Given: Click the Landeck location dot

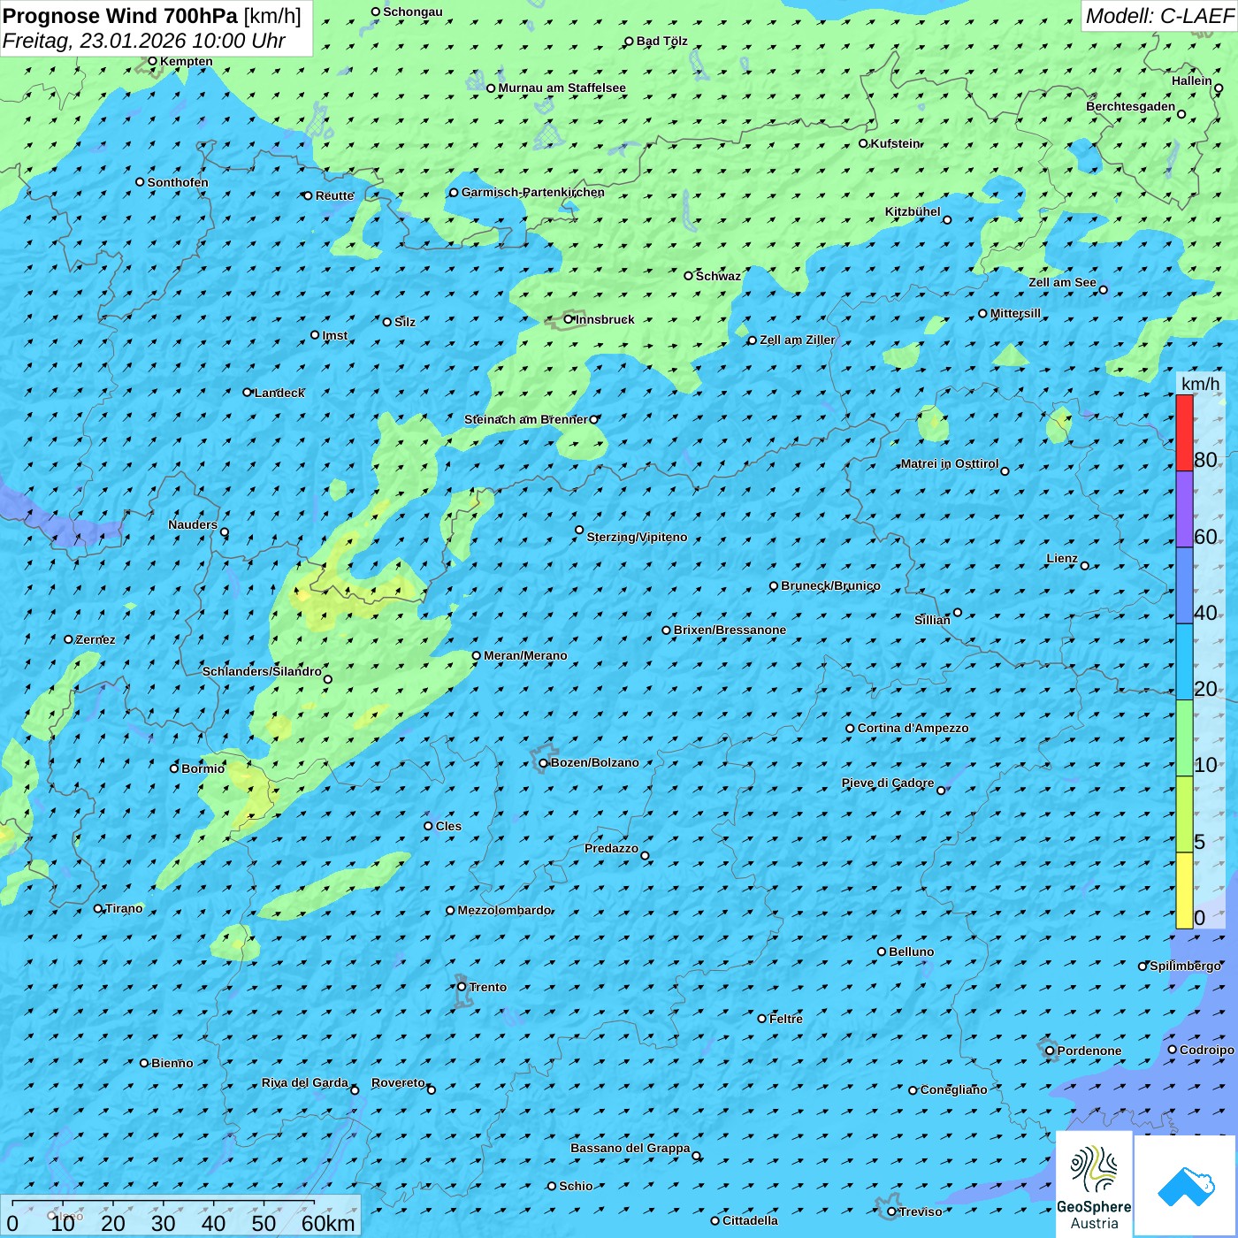Looking at the screenshot, I should pos(247,392).
